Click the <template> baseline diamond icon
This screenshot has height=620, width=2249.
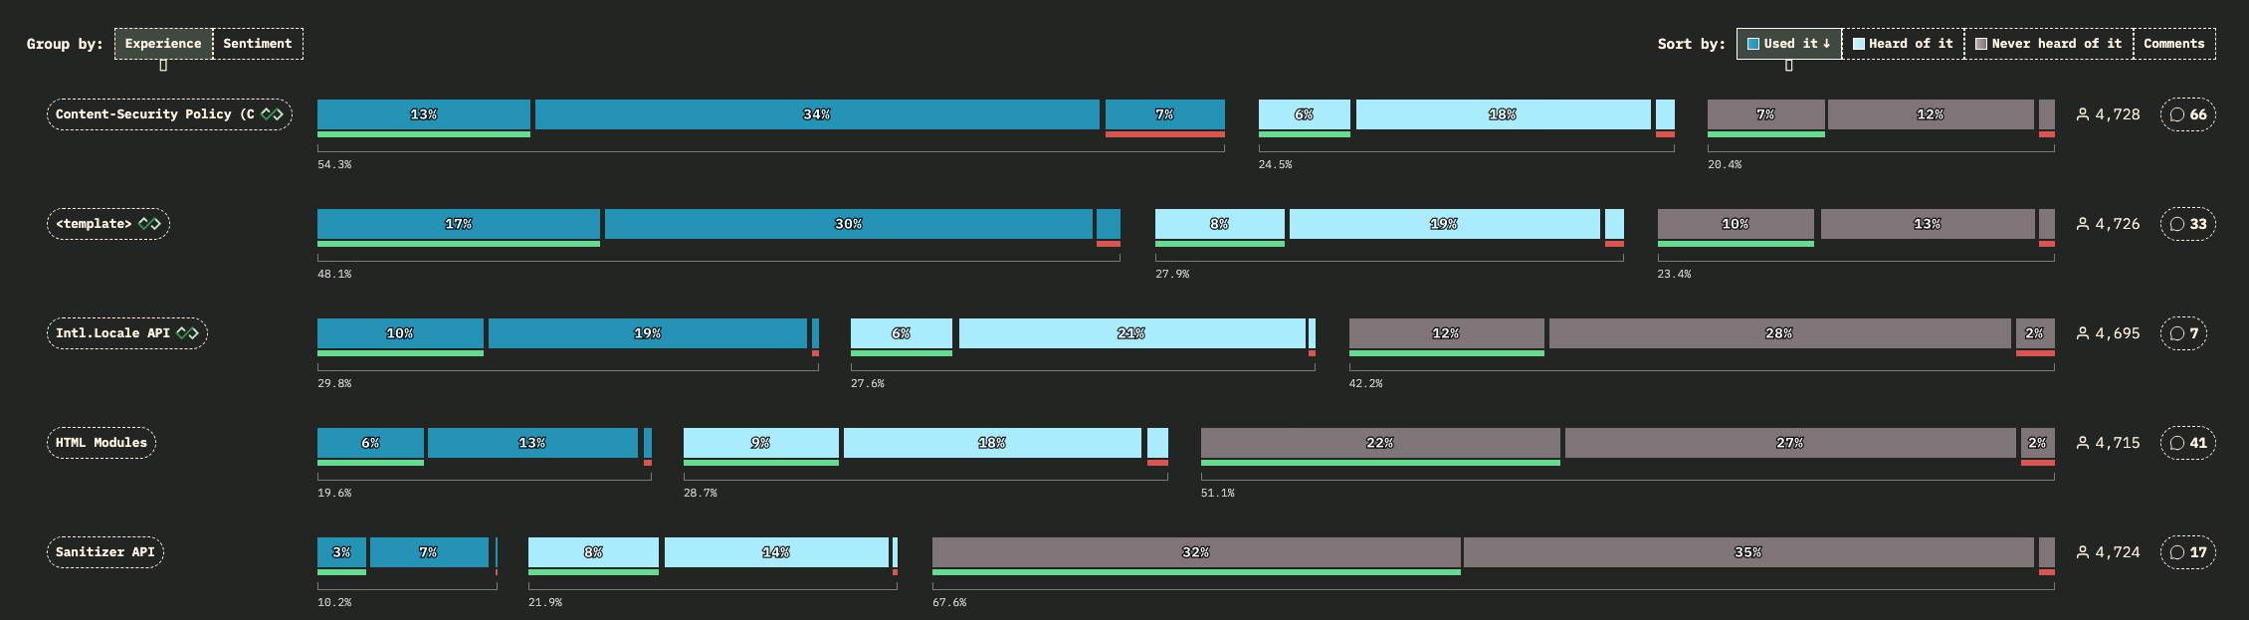tap(149, 224)
